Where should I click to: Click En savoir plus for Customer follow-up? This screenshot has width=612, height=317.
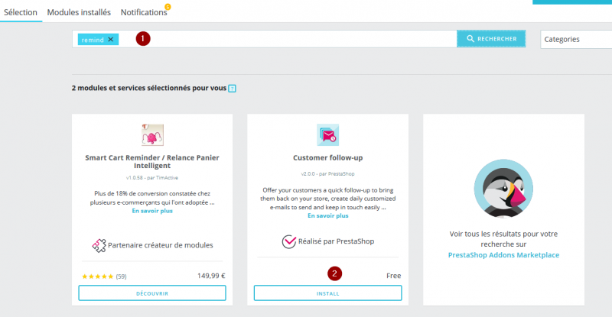[x=328, y=215]
